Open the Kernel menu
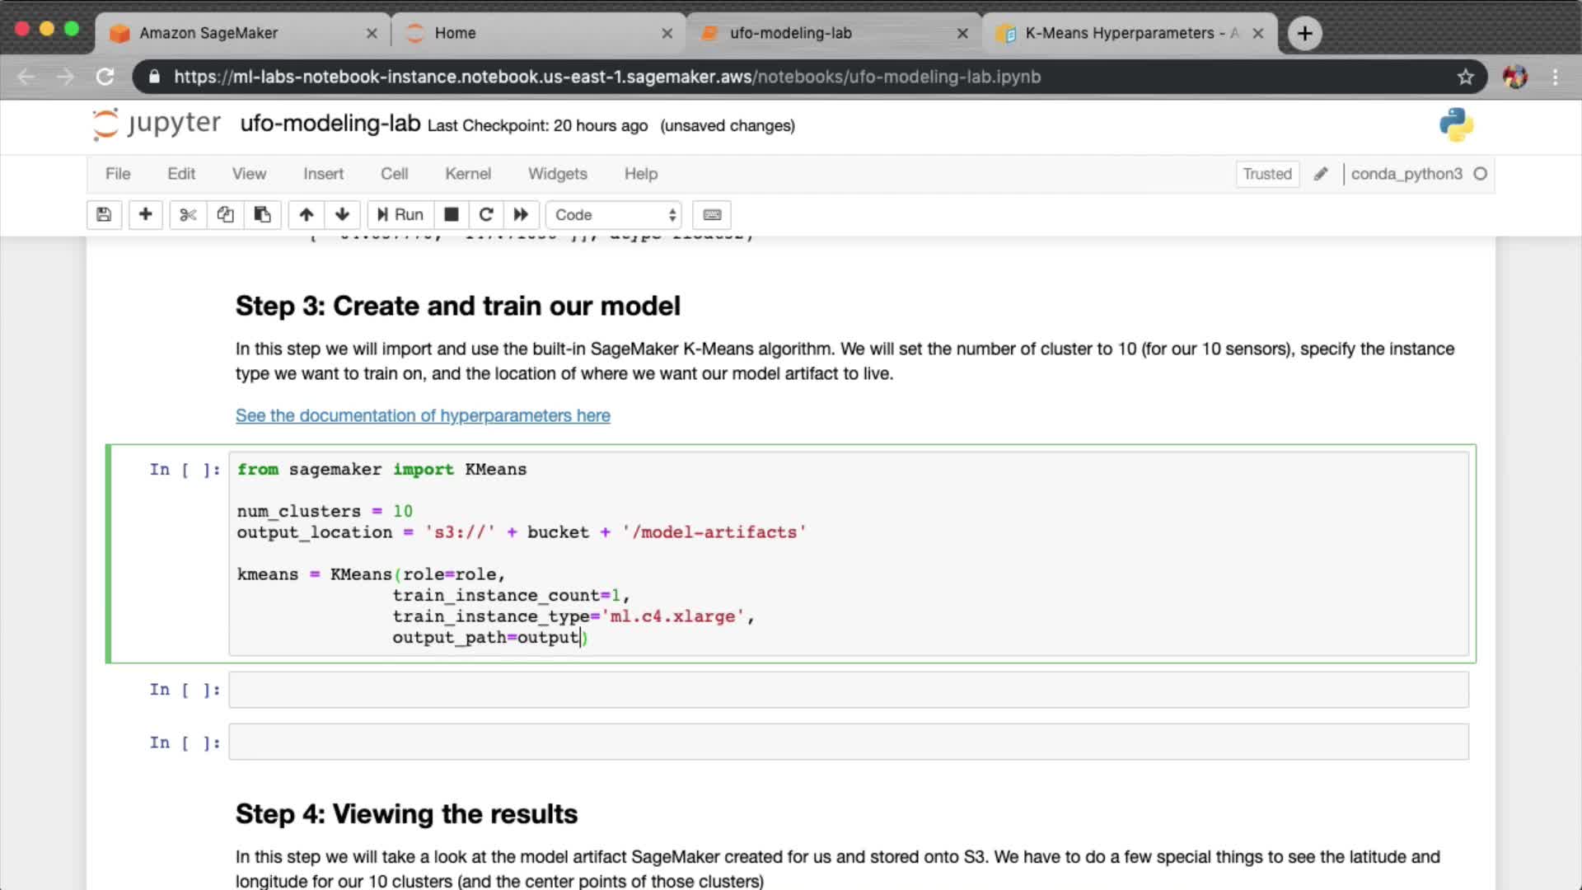Screen dimensions: 1582x890 click(x=467, y=174)
